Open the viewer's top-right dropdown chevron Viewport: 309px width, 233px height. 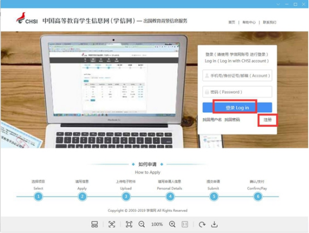[278, 4]
